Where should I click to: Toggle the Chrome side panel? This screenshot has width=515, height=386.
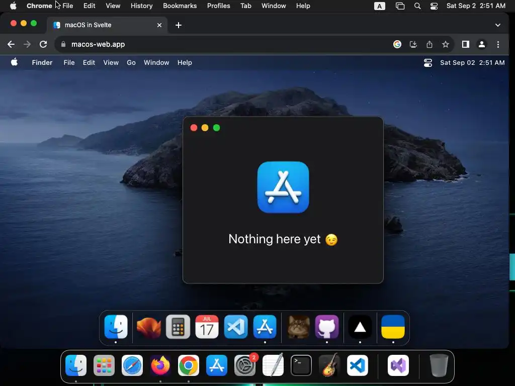465,44
